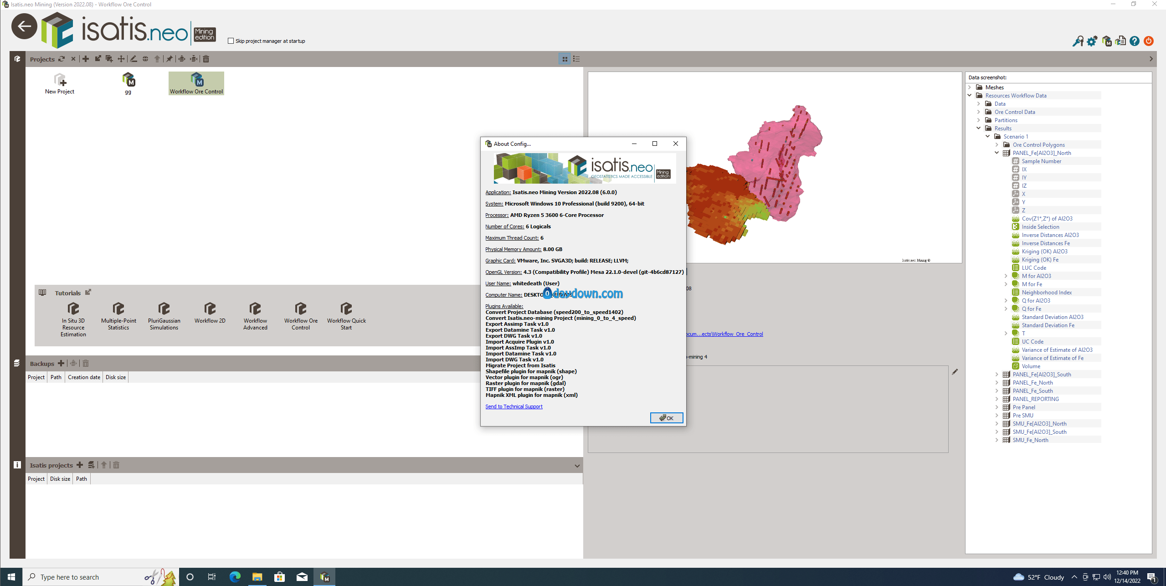Image resolution: width=1166 pixels, height=586 pixels.
Task: Open the Workflow Quick Start tutorial
Action: (346, 316)
